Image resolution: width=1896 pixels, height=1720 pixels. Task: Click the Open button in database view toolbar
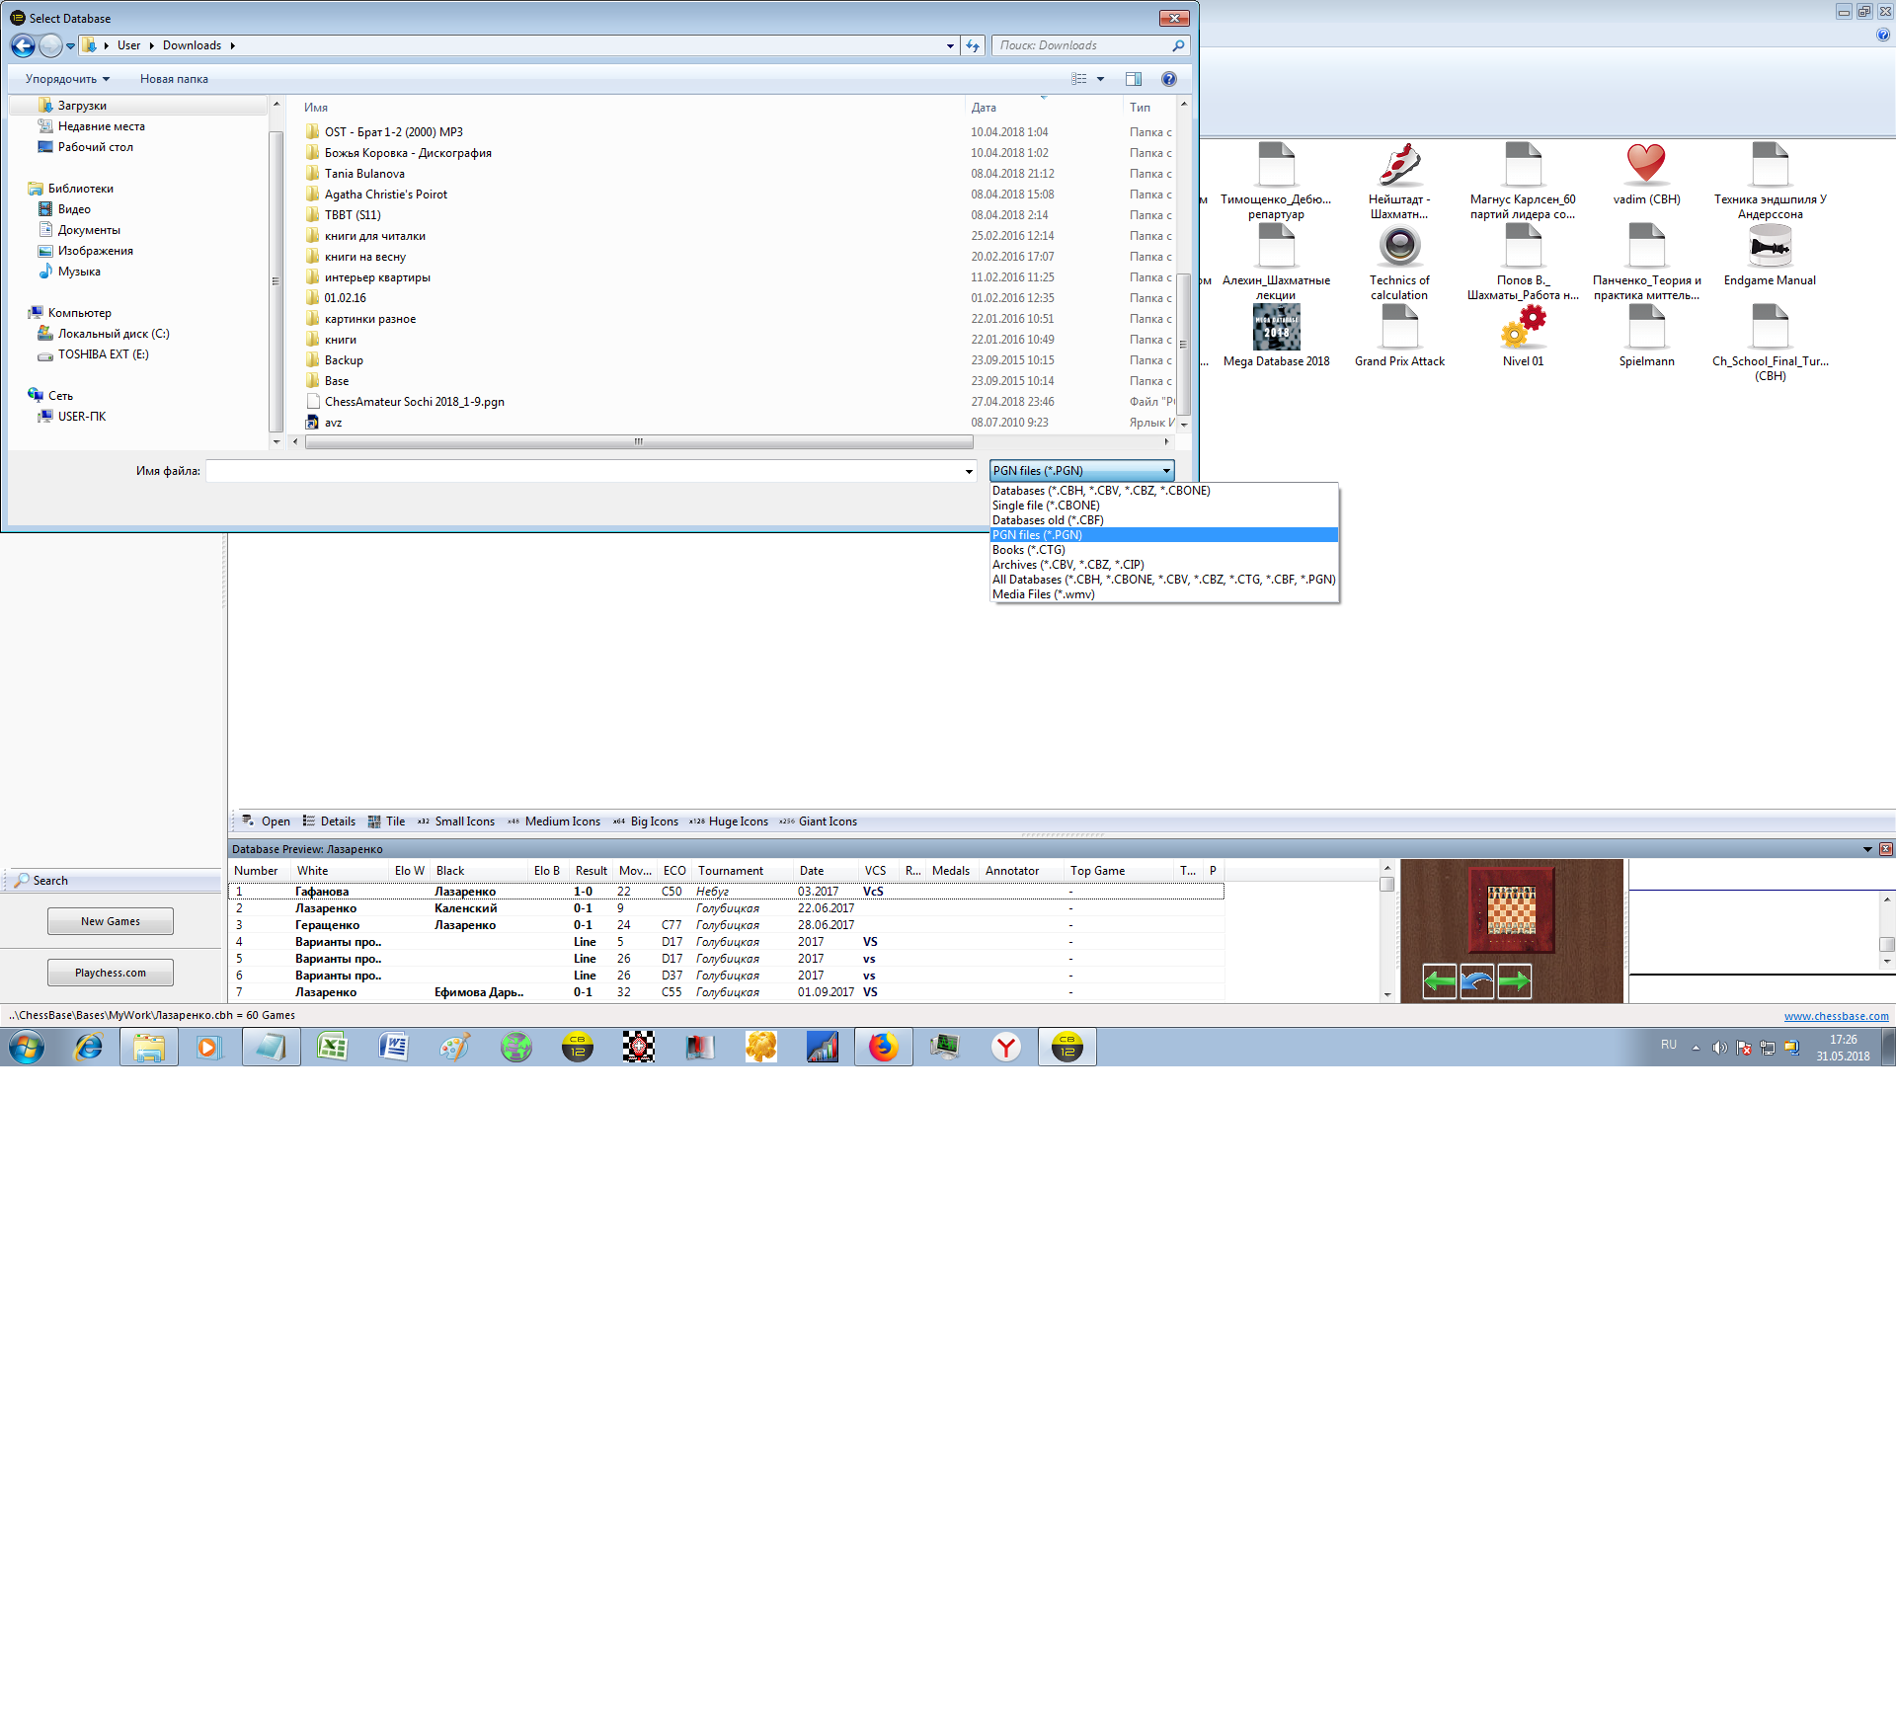pyautogui.click(x=267, y=821)
